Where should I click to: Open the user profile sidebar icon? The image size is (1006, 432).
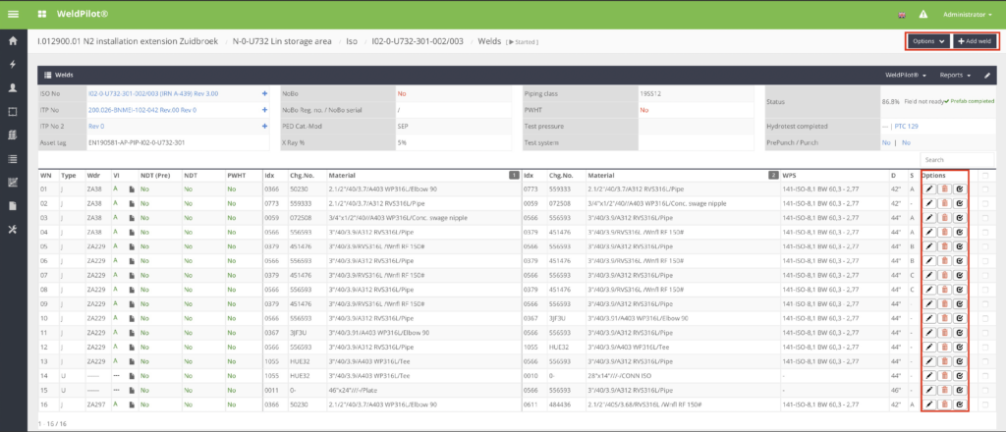point(12,88)
